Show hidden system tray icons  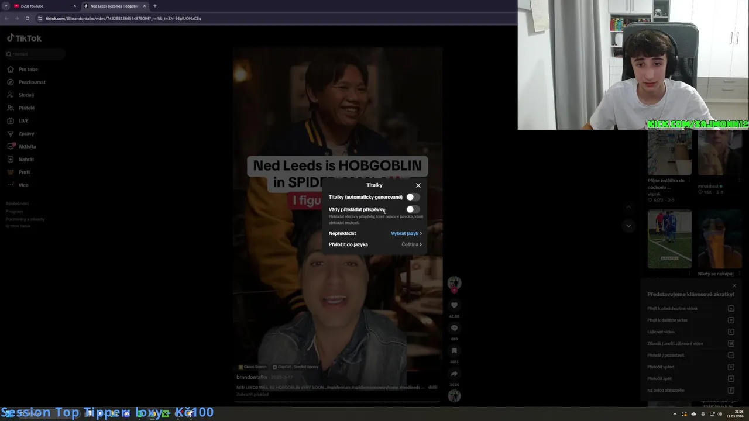675,414
